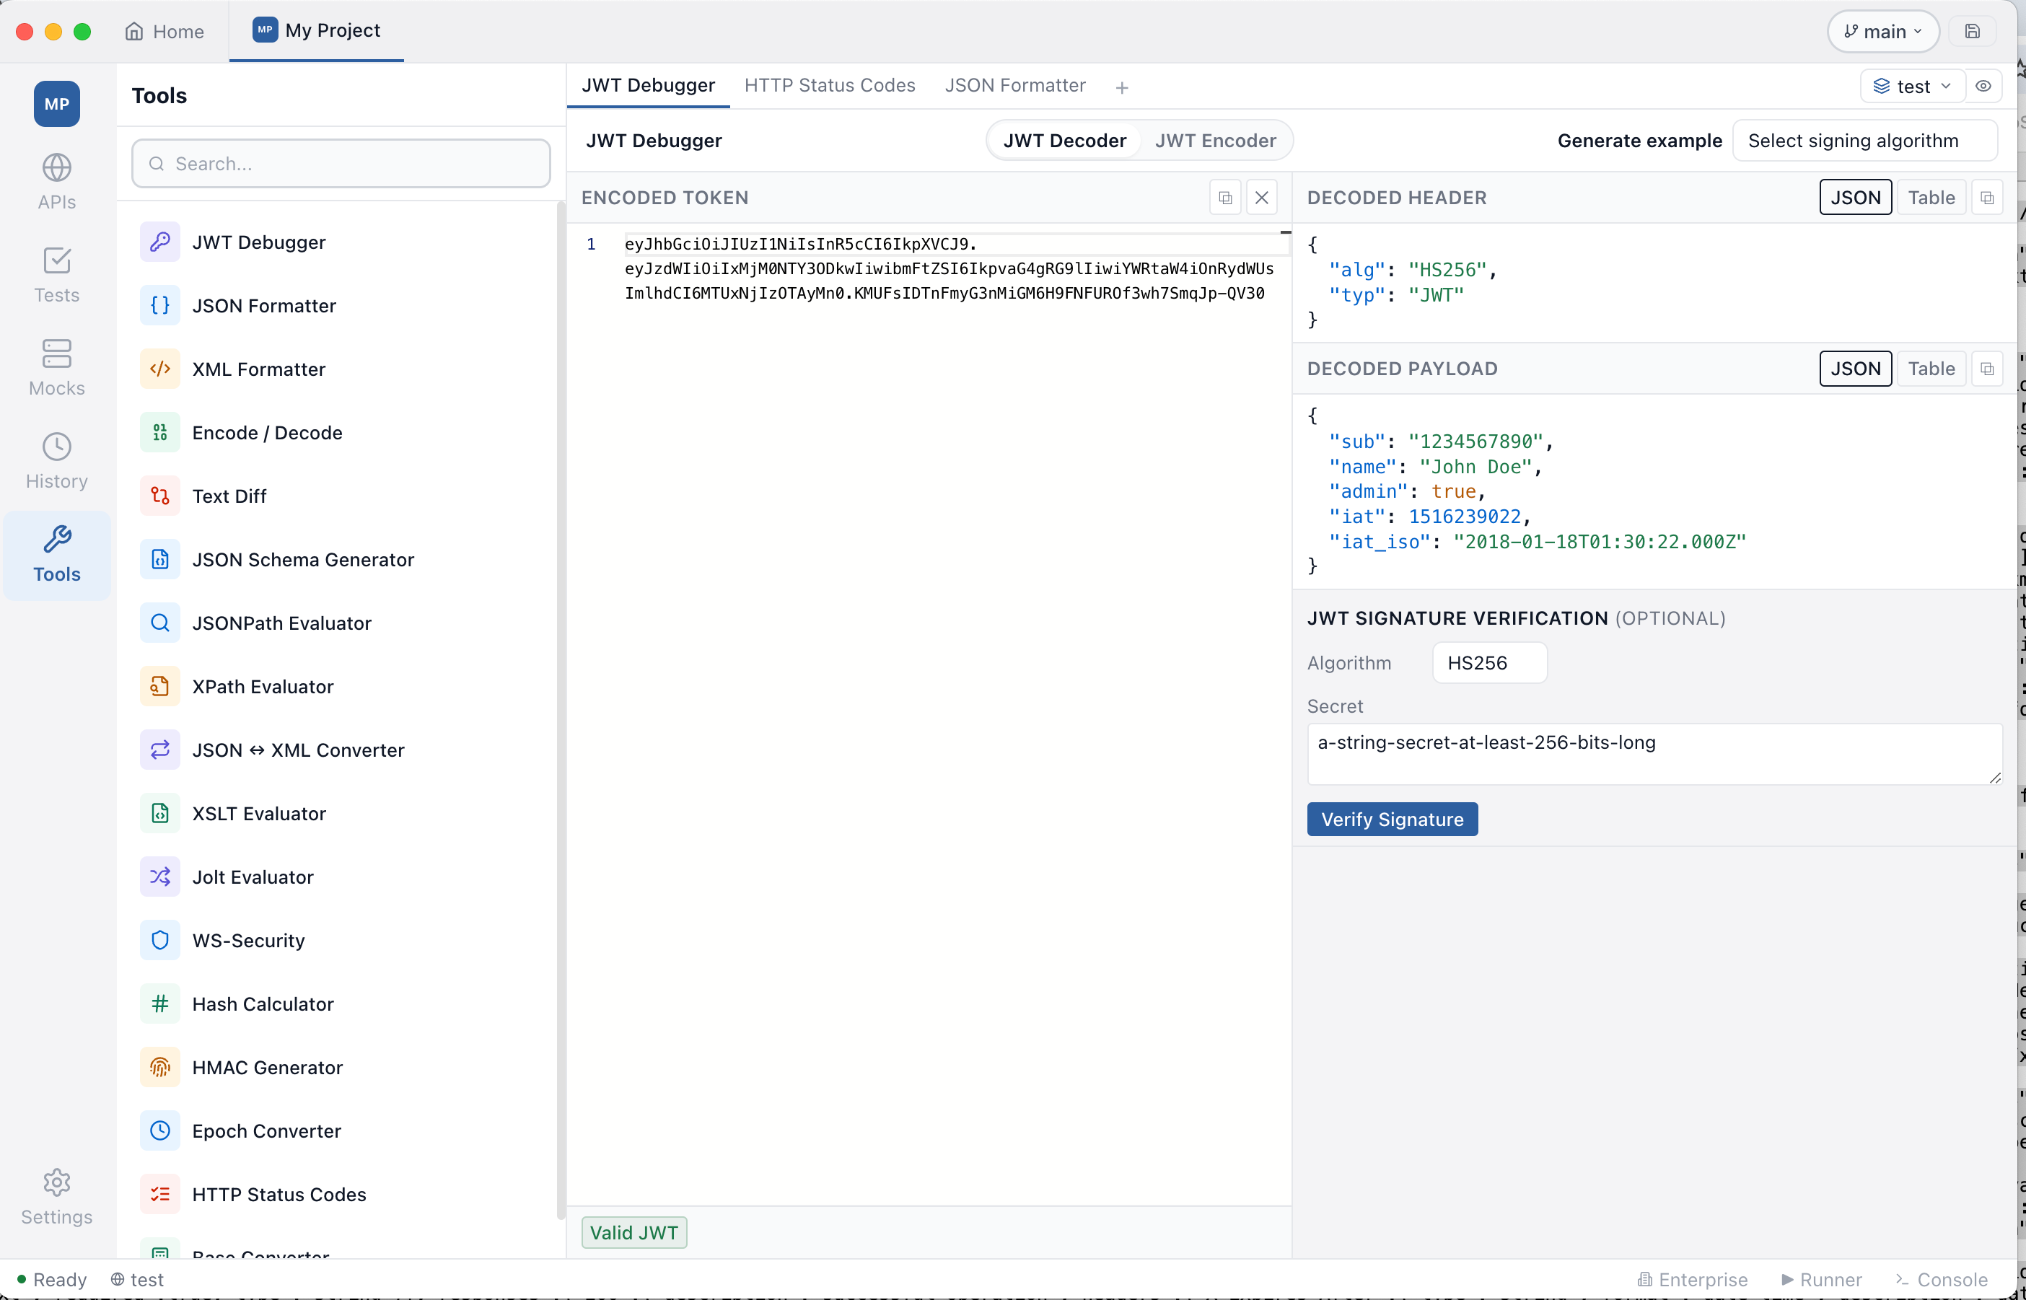Open Settings gear in sidebar
This screenshot has height=1300, width=2026.
point(56,1196)
